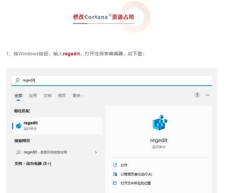
Task: Click the small search icon next to Cortana title
Action: (110, 15)
